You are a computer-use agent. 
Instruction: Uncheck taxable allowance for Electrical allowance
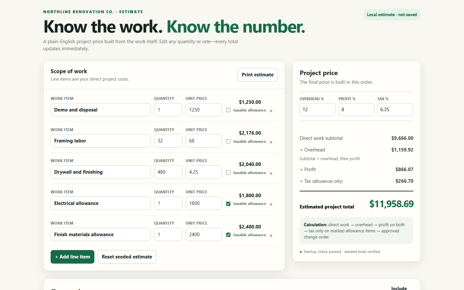[228, 204]
